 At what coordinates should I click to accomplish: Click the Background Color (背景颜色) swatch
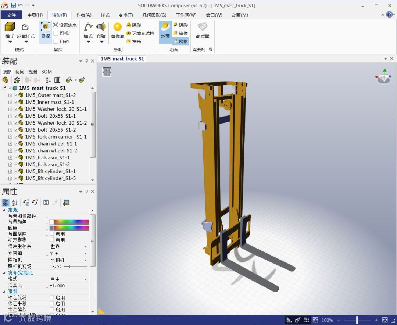tap(51, 222)
